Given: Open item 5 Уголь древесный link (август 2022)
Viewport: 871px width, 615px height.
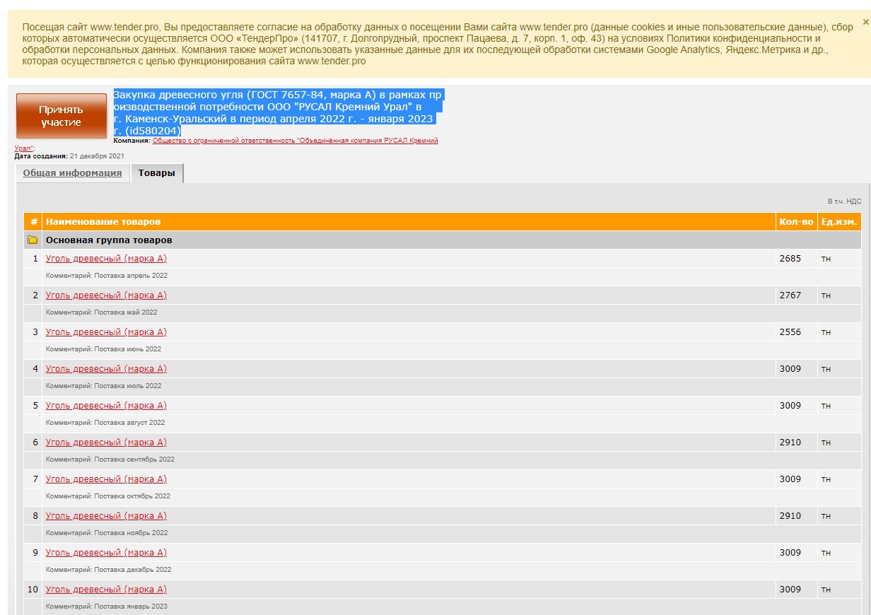Looking at the screenshot, I should tap(106, 406).
